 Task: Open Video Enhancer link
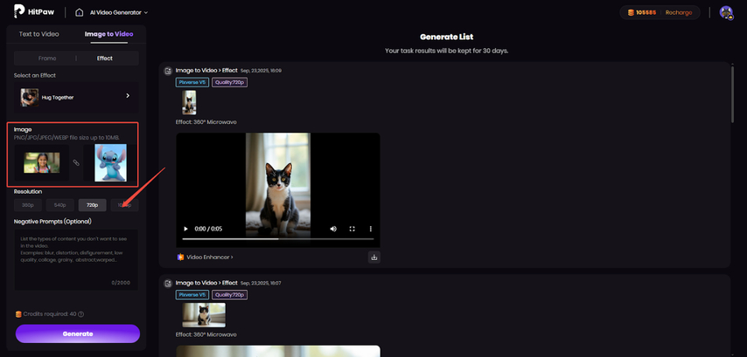[x=210, y=257]
